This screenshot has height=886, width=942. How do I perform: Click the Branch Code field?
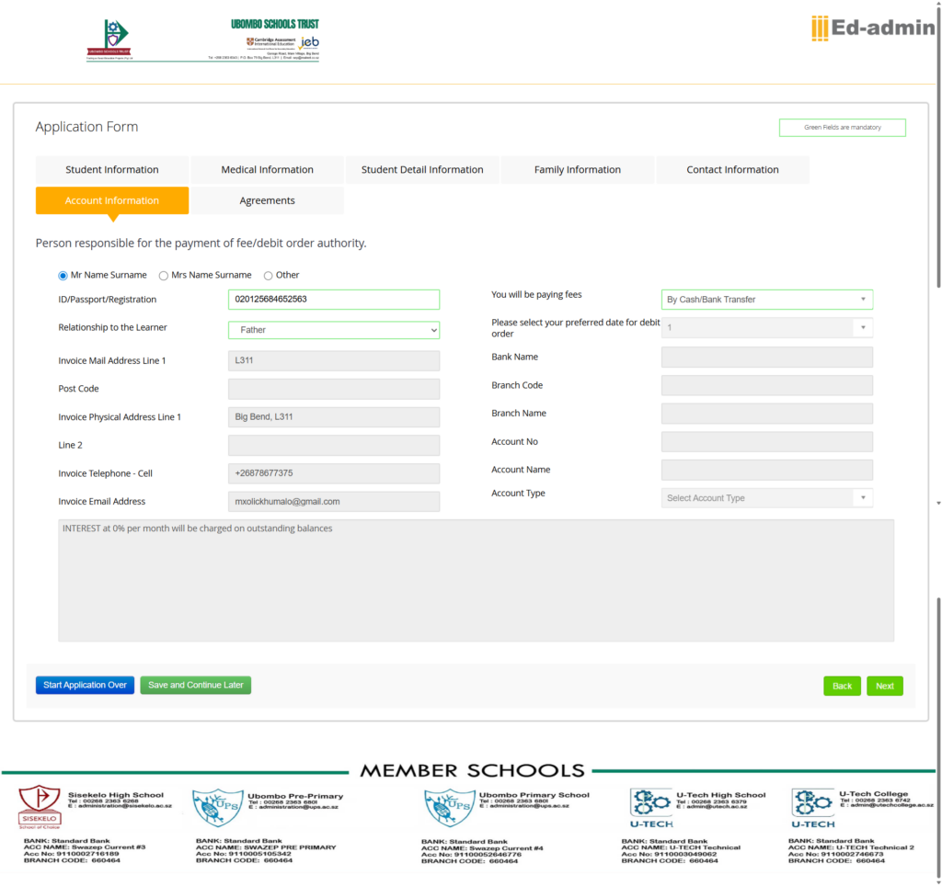pos(766,385)
